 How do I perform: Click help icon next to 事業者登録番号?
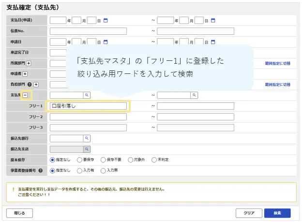pyautogui.click(x=40, y=170)
